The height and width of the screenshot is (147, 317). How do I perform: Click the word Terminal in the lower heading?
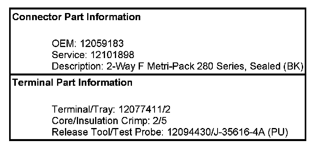pyautogui.click(x=33, y=83)
